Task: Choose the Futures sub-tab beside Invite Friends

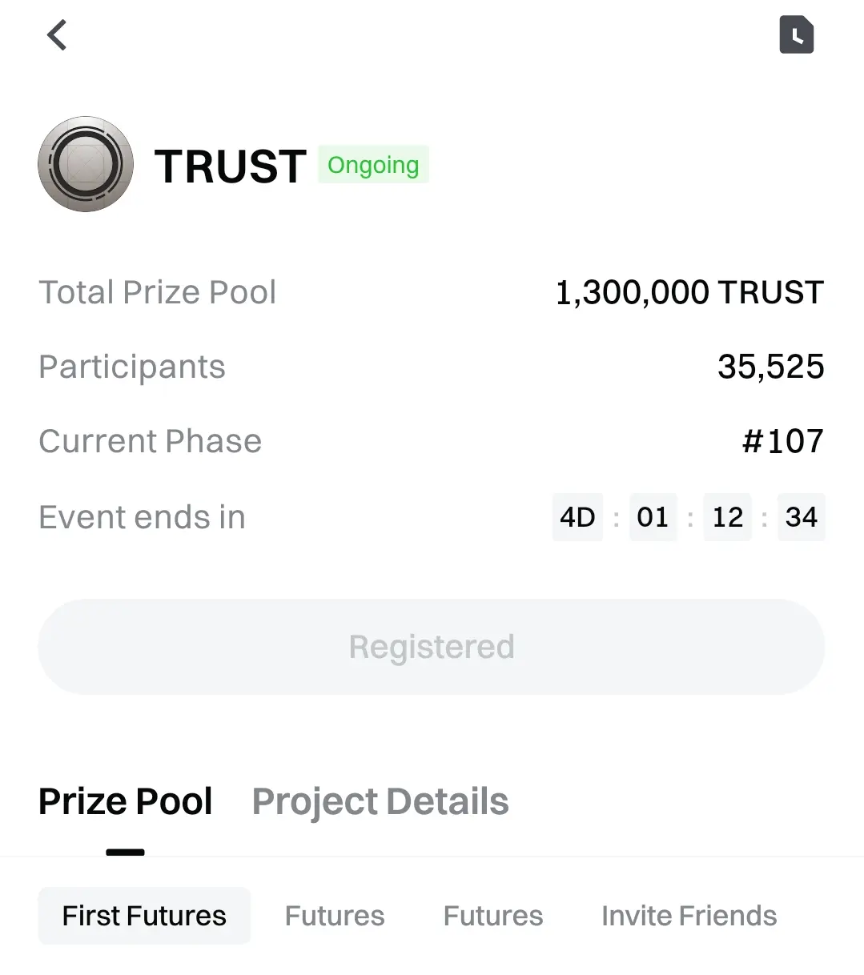Action: point(493,916)
